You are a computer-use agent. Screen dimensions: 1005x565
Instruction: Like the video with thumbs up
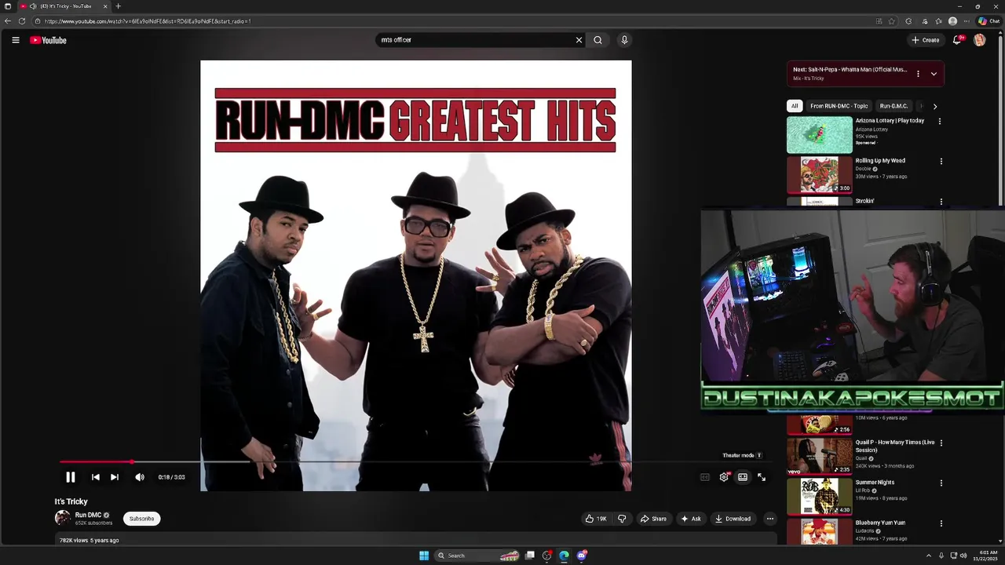(597, 519)
